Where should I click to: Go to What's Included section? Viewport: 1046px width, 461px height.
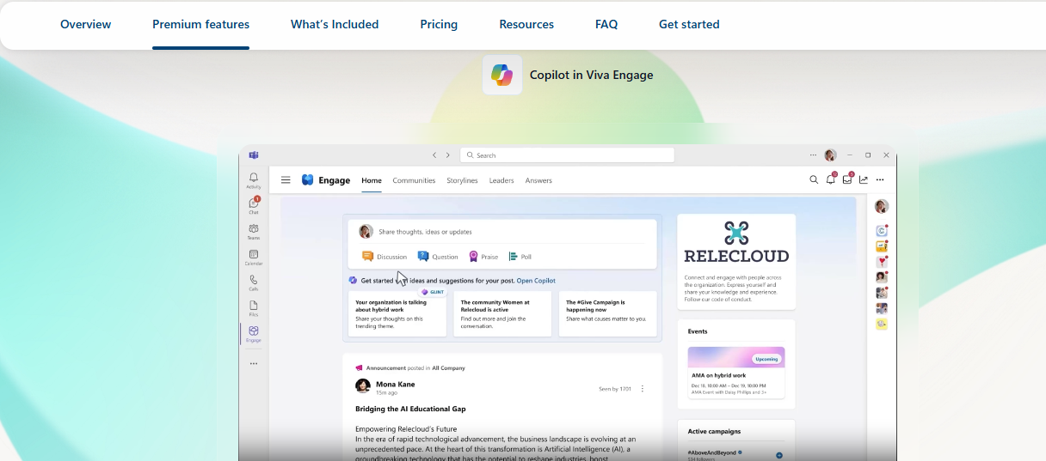(x=335, y=24)
